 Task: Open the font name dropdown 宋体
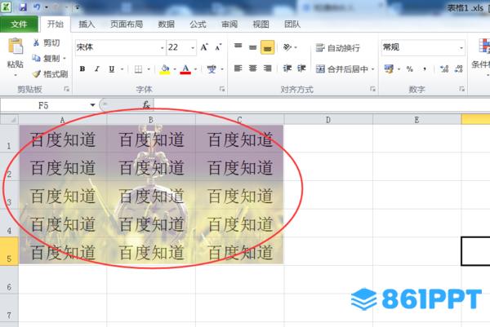tap(163, 48)
